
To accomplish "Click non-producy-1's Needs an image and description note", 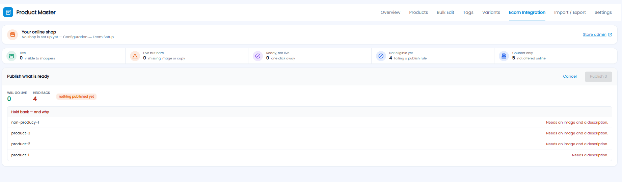I will [577, 123].
